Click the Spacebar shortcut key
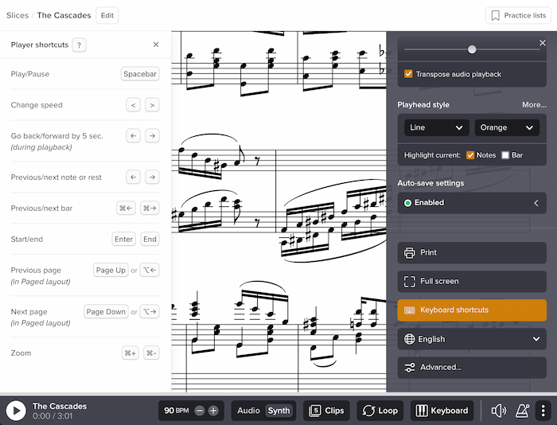557x425 pixels. [140, 74]
